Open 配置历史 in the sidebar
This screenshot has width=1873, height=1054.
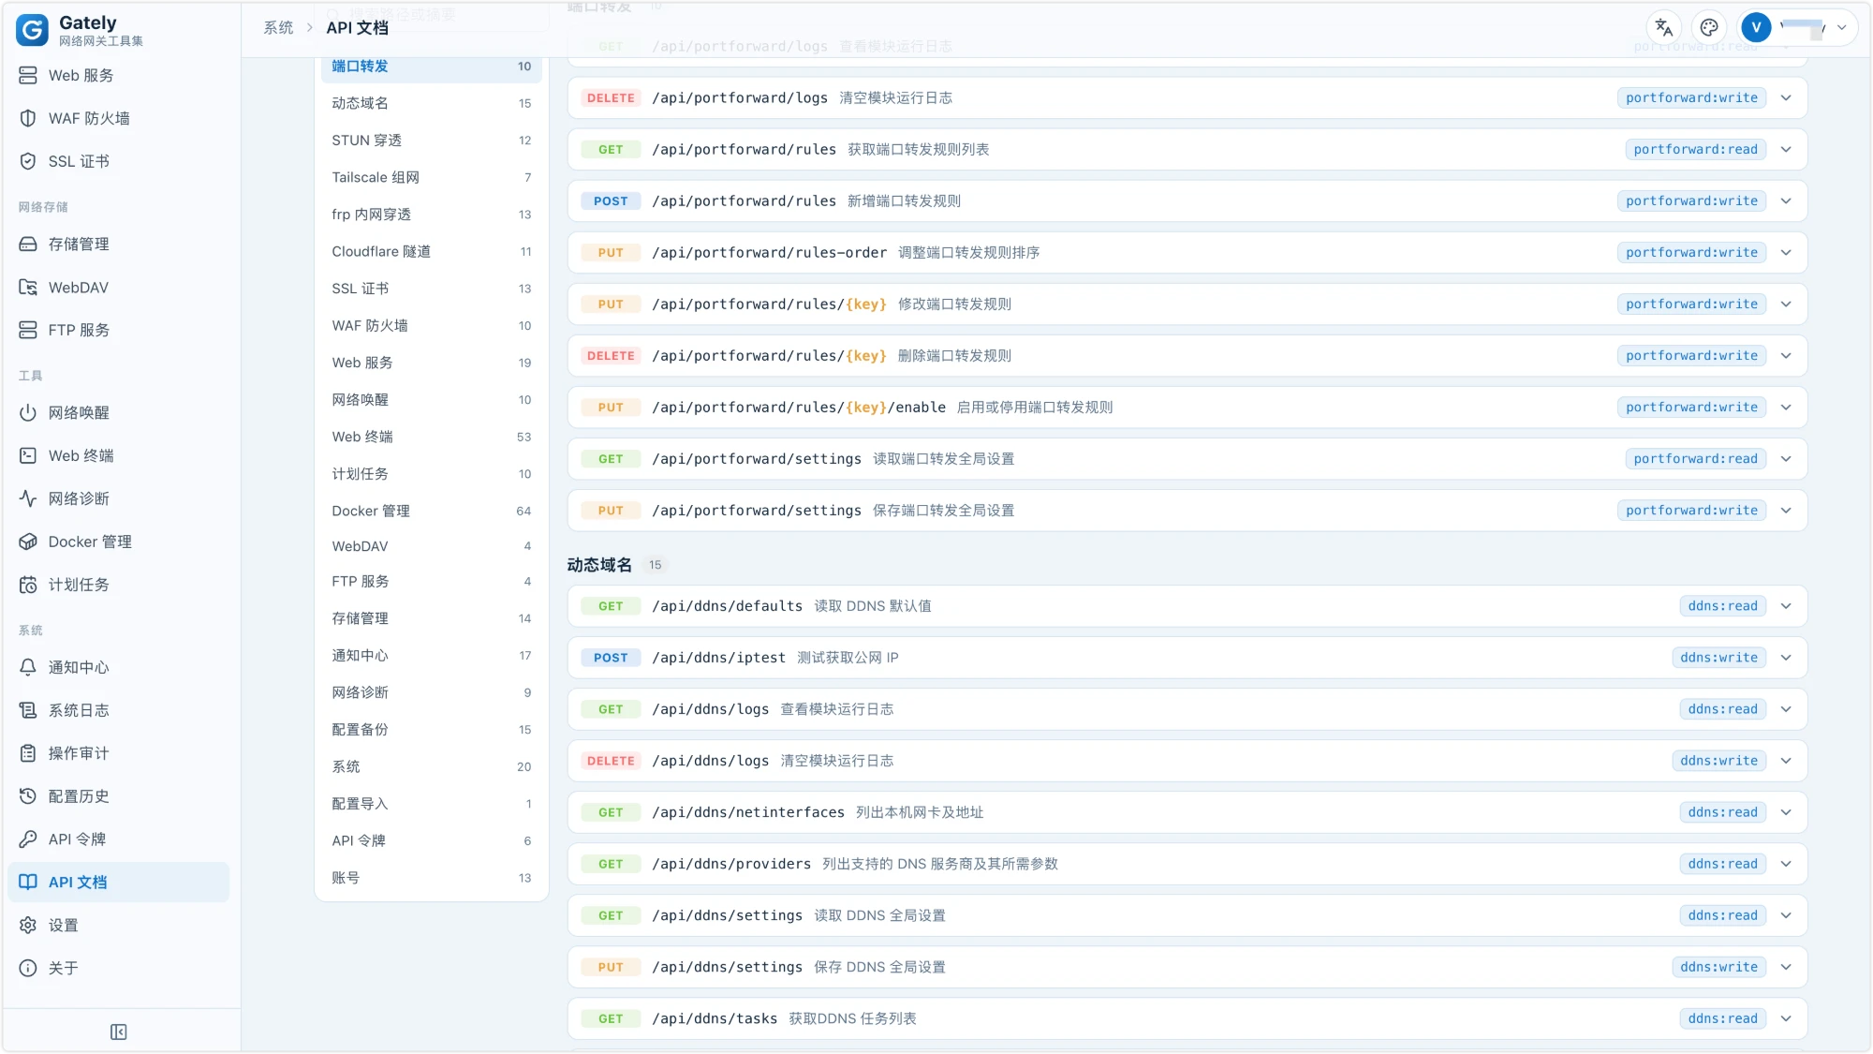(118, 797)
